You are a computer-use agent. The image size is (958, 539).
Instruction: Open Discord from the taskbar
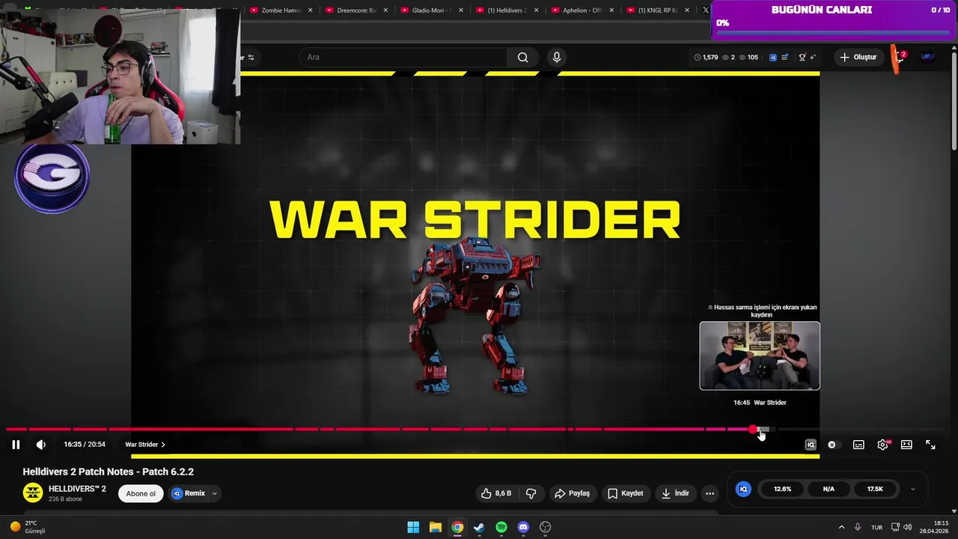pos(523,527)
